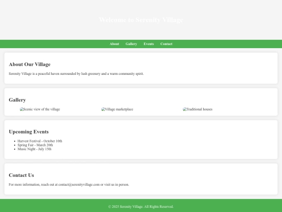The width and height of the screenshot is (282, 212).
Task: Select the Serenity Village description paragraph
Action: (x=76, y=74)
